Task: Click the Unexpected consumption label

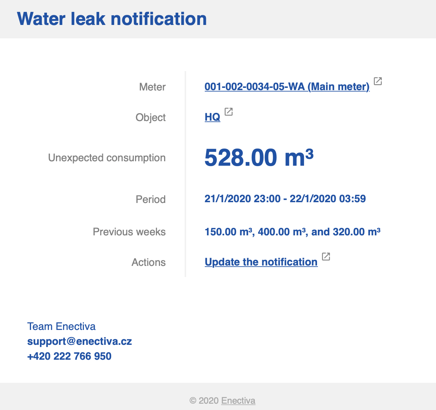Action: (x=107, y=158)
